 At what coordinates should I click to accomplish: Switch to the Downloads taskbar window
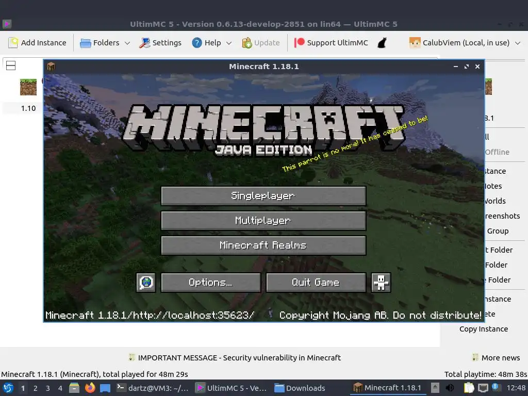pyautogui.click(x=300, y=388)
